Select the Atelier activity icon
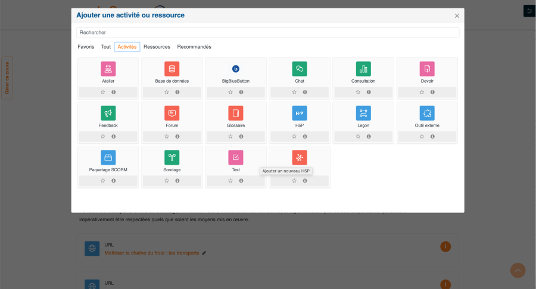 [x=108, y=69]
